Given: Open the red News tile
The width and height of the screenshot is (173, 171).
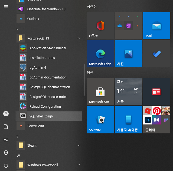Looking at the screenshot, I should point(157,92).
